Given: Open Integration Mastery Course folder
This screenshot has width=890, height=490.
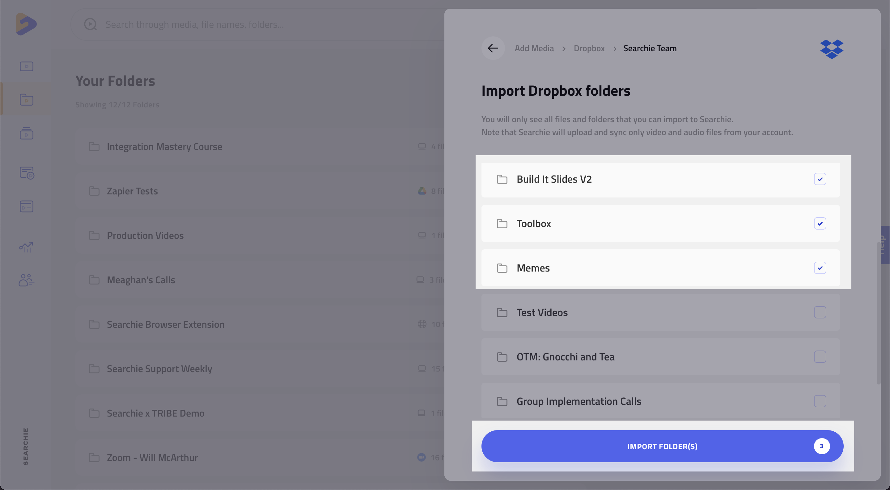Looking at the screenshot, I should pos(260,147).
